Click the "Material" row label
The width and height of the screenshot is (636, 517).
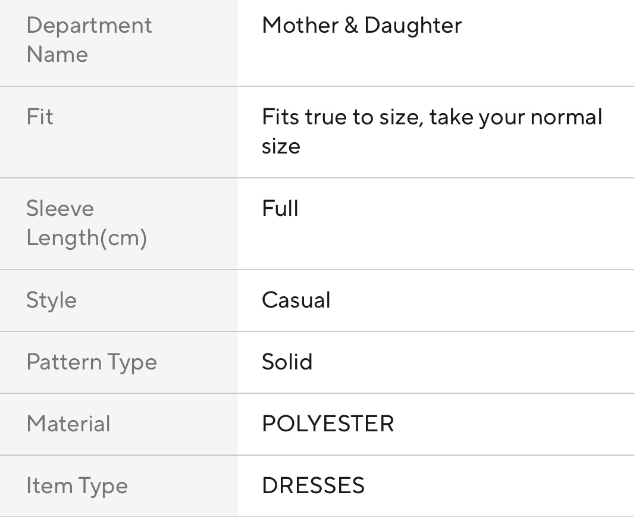coord(68,424)
